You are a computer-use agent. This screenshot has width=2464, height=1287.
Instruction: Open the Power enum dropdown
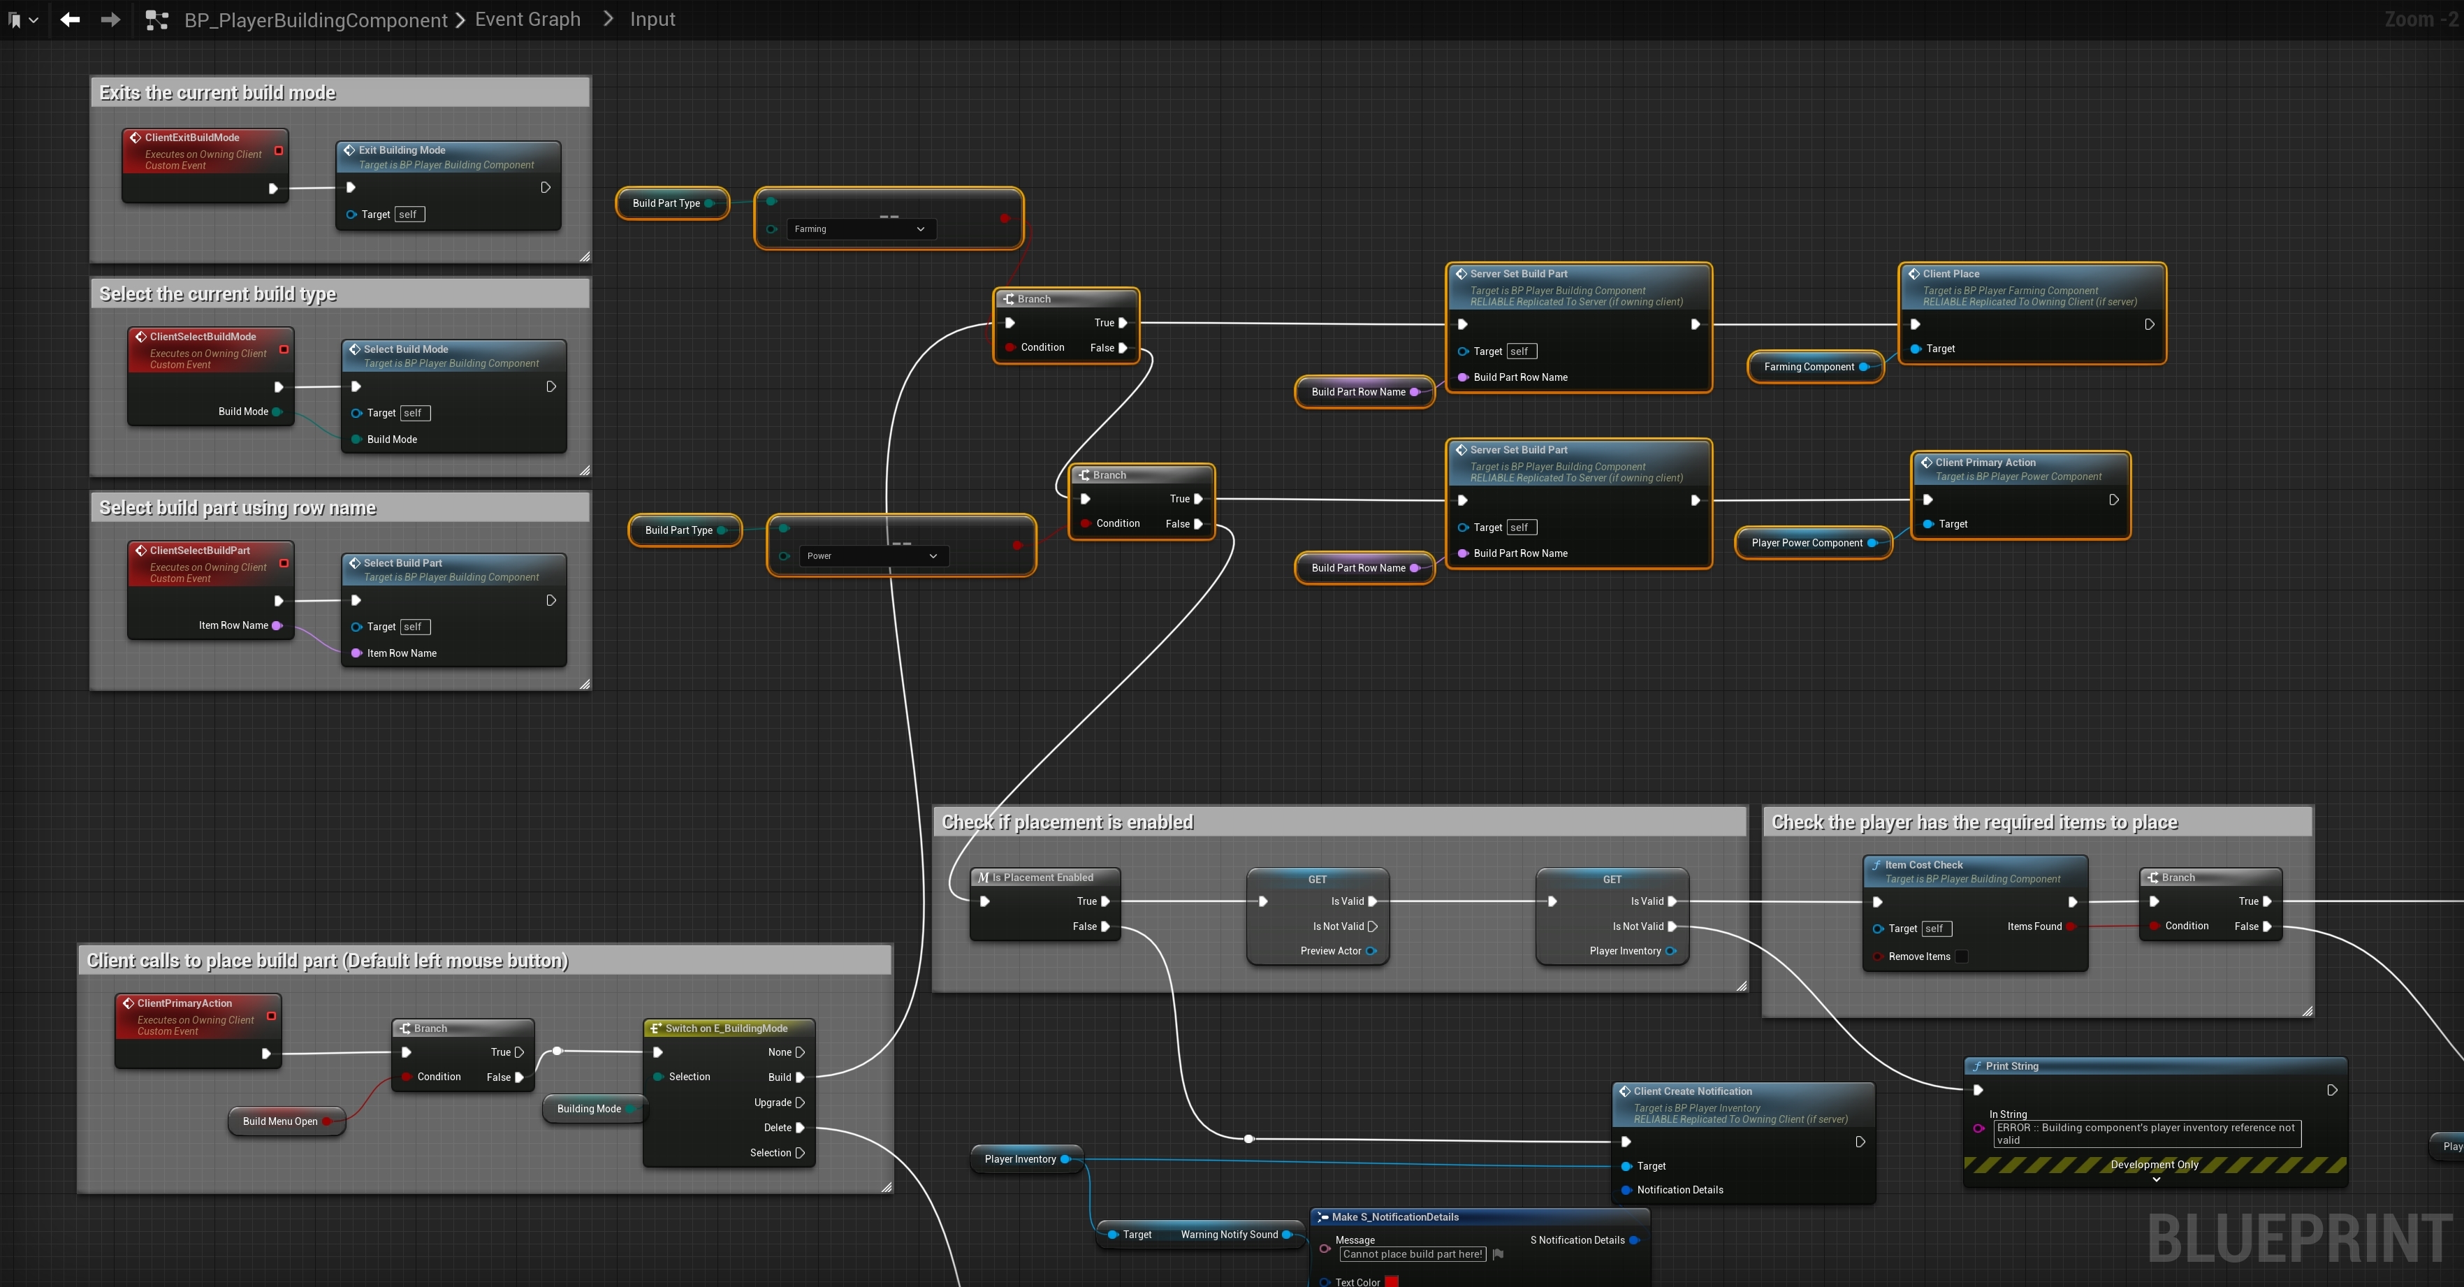point(873,556)
